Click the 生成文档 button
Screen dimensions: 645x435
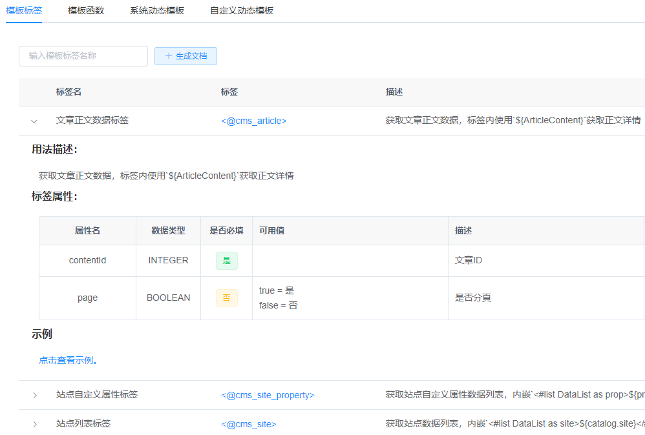pos(185,56)
